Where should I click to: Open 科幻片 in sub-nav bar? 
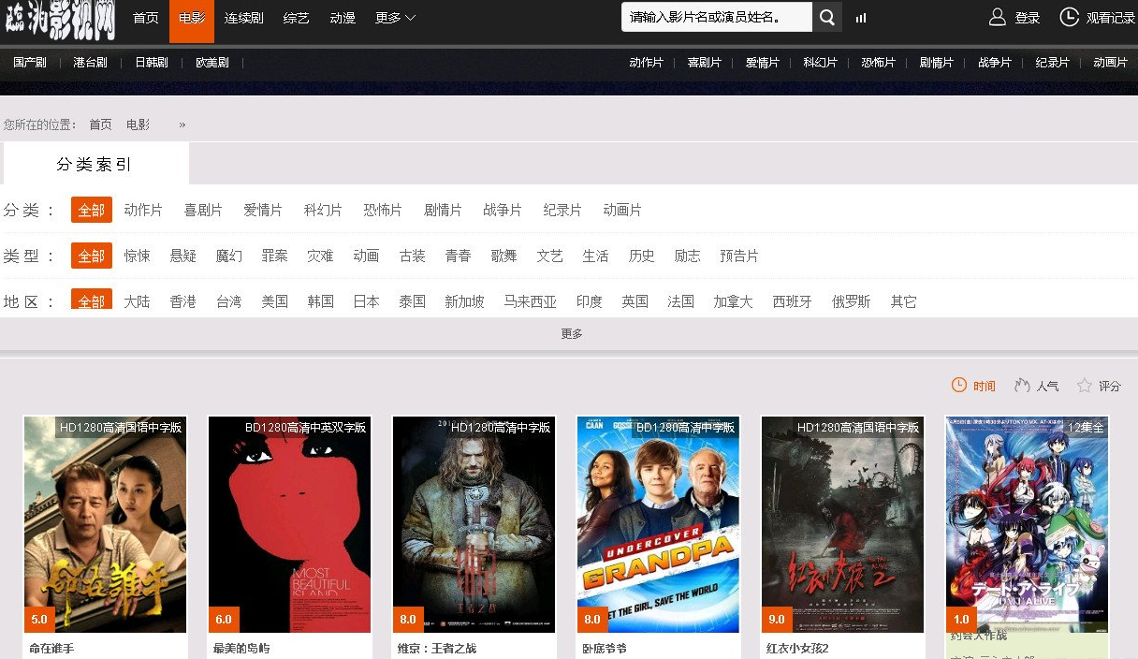pyautogui.click(x=820, y=63)
